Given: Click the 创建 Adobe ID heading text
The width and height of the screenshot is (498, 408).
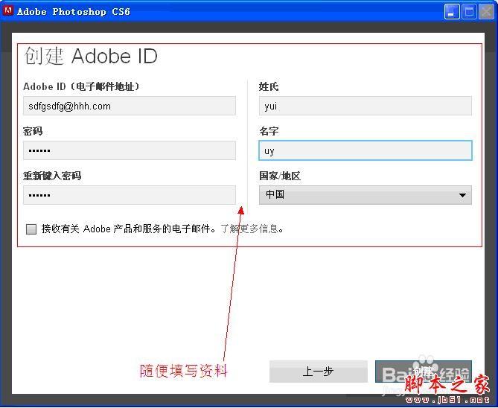Looking at the screenshot, I should tap(91, 57).
